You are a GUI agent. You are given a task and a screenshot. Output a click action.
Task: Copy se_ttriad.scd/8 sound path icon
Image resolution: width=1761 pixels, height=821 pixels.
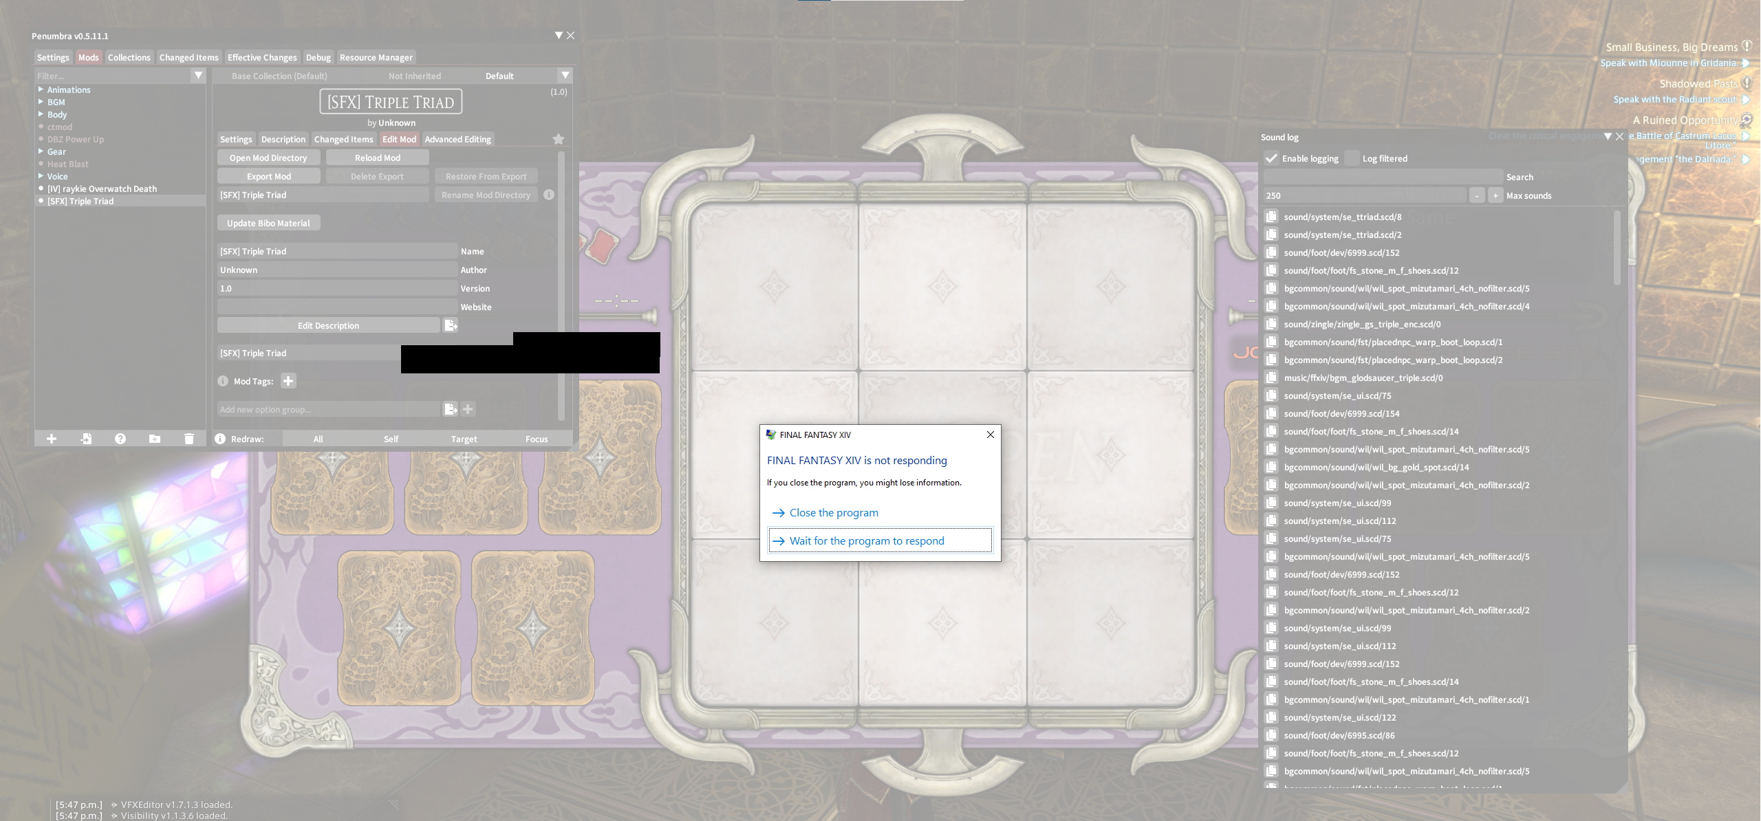click(x=1271, y=217)
